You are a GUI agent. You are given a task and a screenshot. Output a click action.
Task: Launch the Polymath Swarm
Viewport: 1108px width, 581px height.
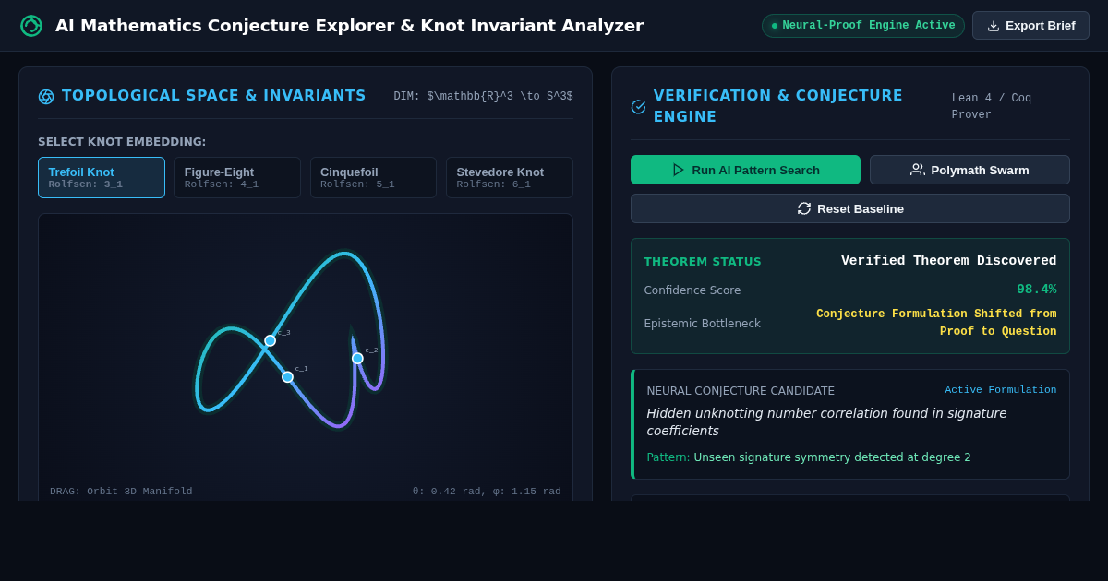click(x=969, y=170)
